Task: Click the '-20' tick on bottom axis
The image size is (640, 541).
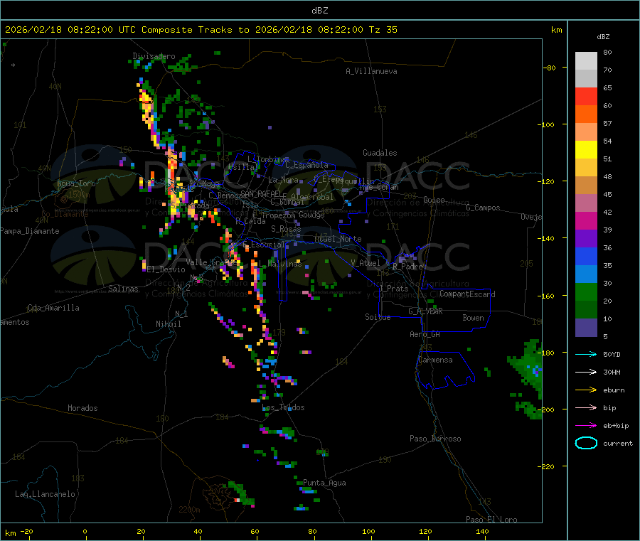Action: coord(27,531)
